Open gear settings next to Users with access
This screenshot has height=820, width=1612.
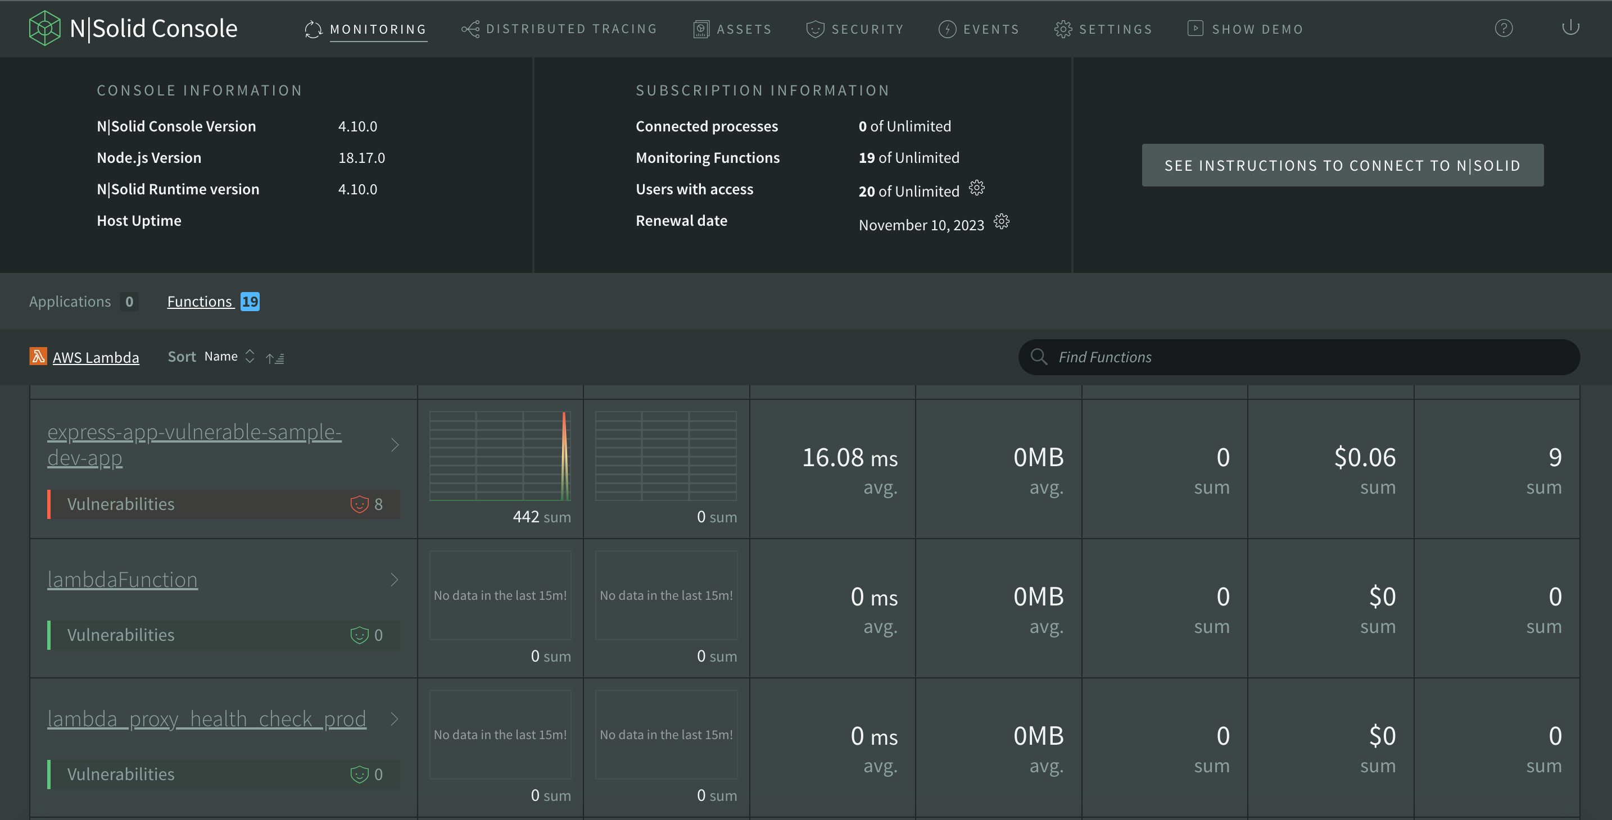[976, 188]
